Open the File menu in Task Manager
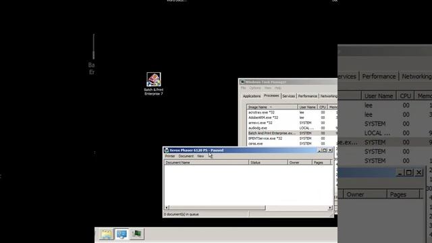 coord(243,88)
